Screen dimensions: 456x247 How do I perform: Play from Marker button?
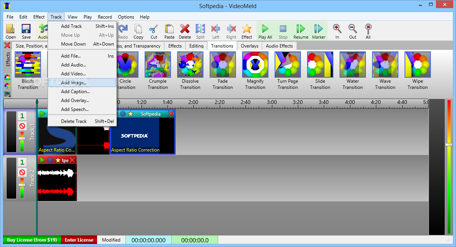(x=318, y=31)
